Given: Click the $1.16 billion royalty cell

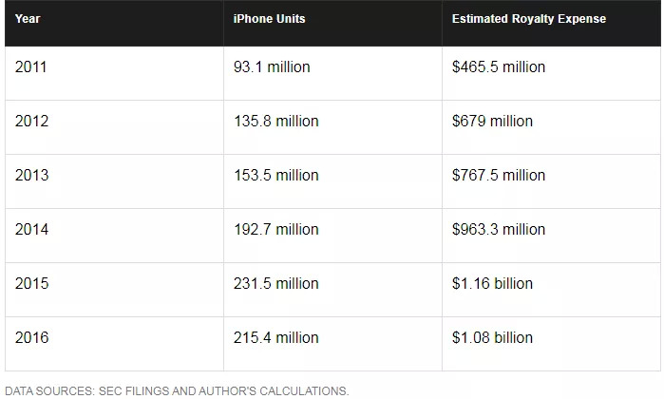Looking at the screenshot, I should 492,284.
